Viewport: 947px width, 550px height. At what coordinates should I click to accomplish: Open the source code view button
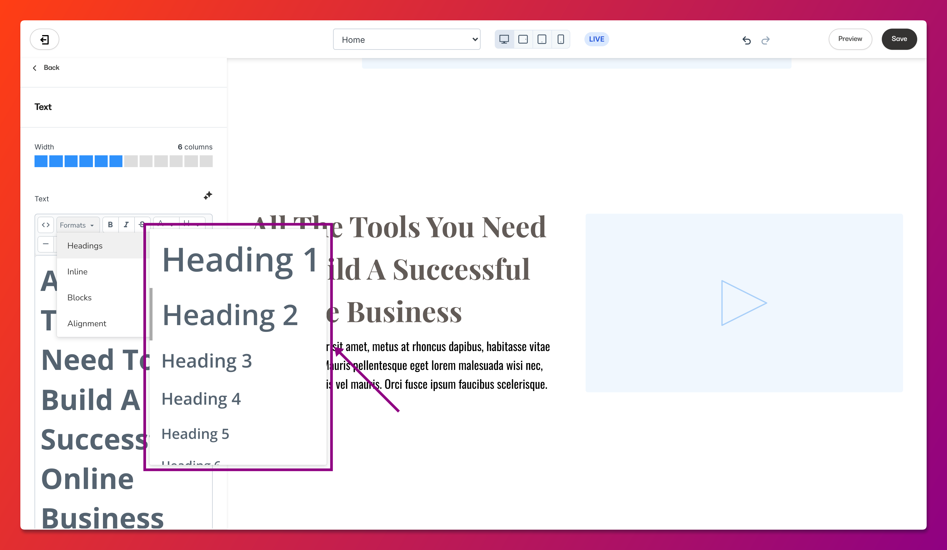(x=46, y=225)
